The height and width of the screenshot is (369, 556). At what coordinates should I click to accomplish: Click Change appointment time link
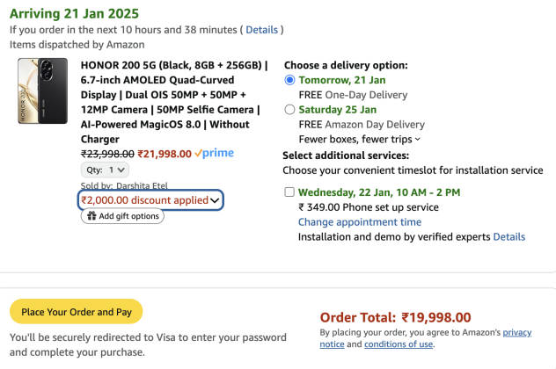(x=360, y=222)
